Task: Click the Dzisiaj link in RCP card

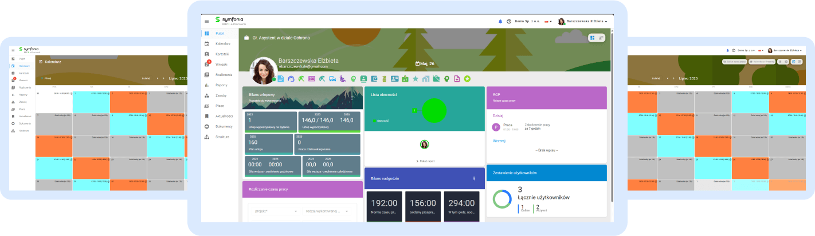Action: (498, 115)
